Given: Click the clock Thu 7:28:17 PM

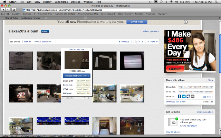Looking at the screenshot, I should [202, 2].
